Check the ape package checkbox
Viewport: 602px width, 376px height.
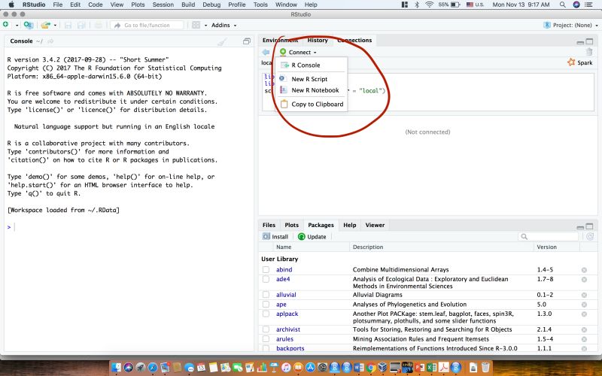click(266, 305)
